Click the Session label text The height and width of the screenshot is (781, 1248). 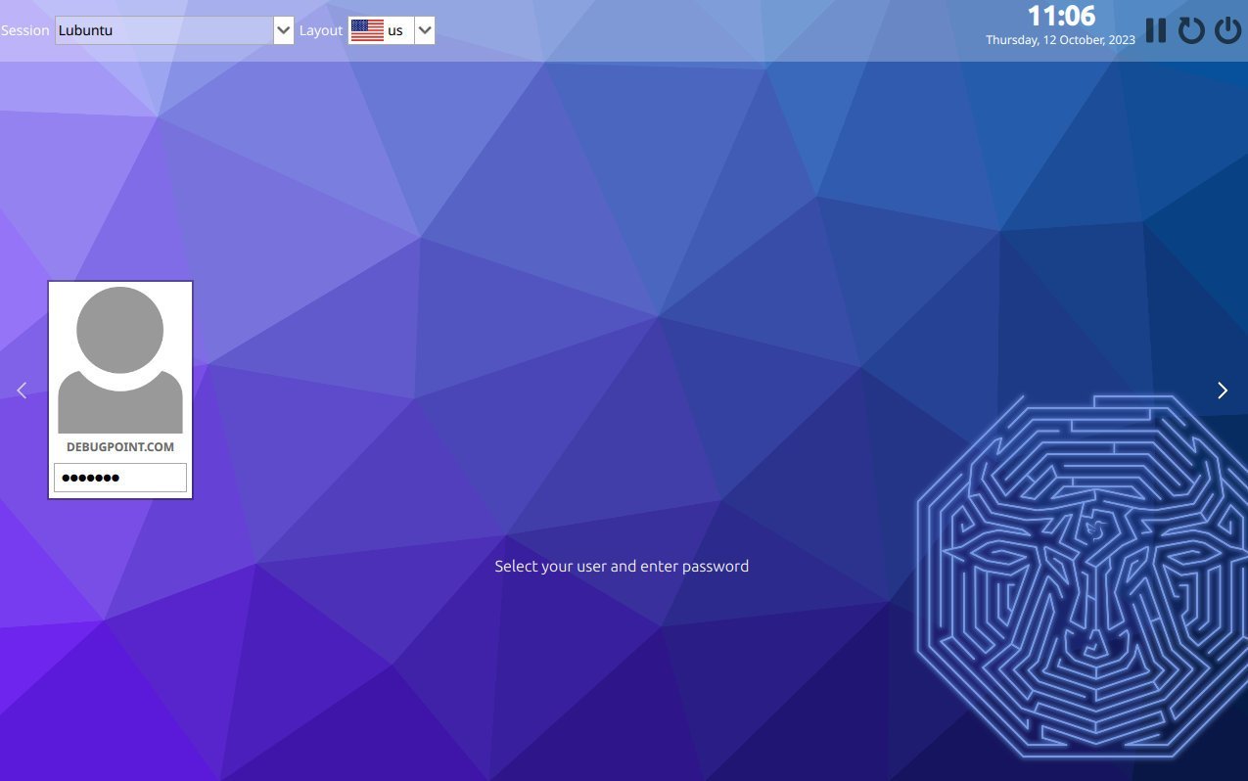[25, 30]
